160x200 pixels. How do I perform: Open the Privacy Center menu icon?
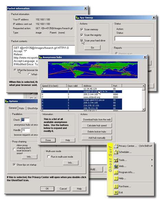point(116,146)
